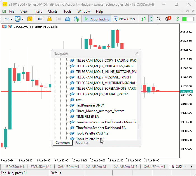Switch to the Common tab in Navigator

click(62, 143)
